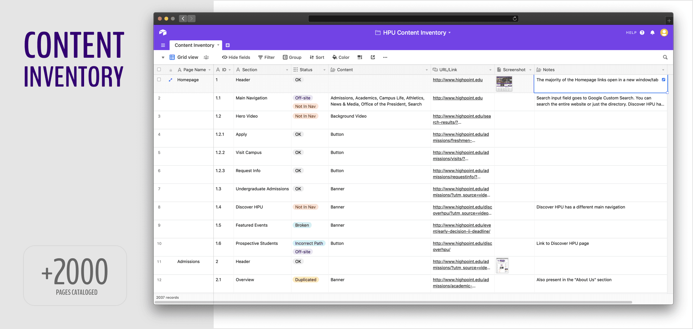The image size is (693, 329).
Task: Open the user account avatar
Action: [664, 32]
